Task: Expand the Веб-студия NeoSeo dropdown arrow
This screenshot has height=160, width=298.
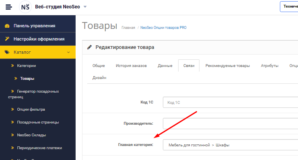Action: coord(85,7)
